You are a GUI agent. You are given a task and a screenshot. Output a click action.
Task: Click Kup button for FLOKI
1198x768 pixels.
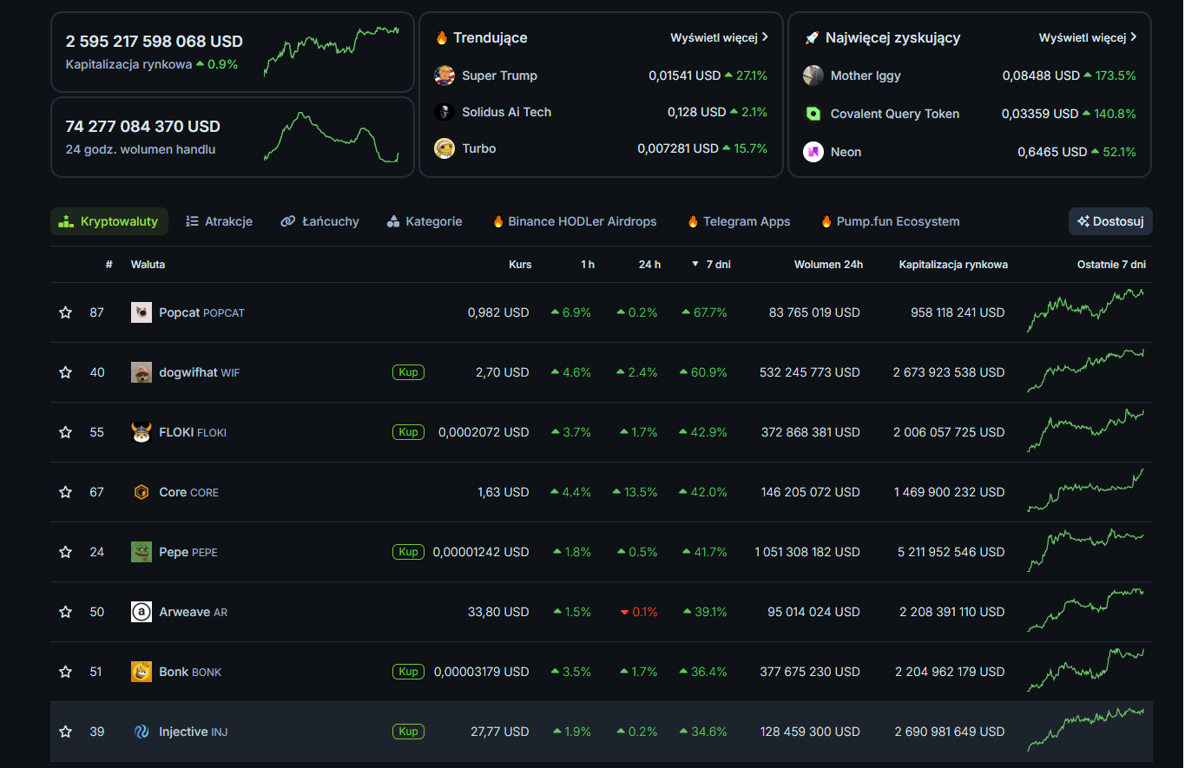click(x=408, y=432)
